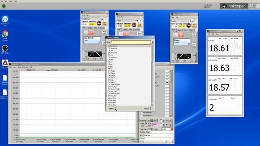Open Quick Channels menu in scope window
Image resolution: width=260 pixels, height=146 pixels.
tap(23, 67)
